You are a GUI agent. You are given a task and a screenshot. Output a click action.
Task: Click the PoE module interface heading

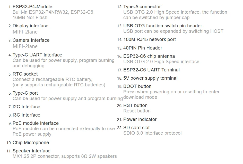pos(36,123)
